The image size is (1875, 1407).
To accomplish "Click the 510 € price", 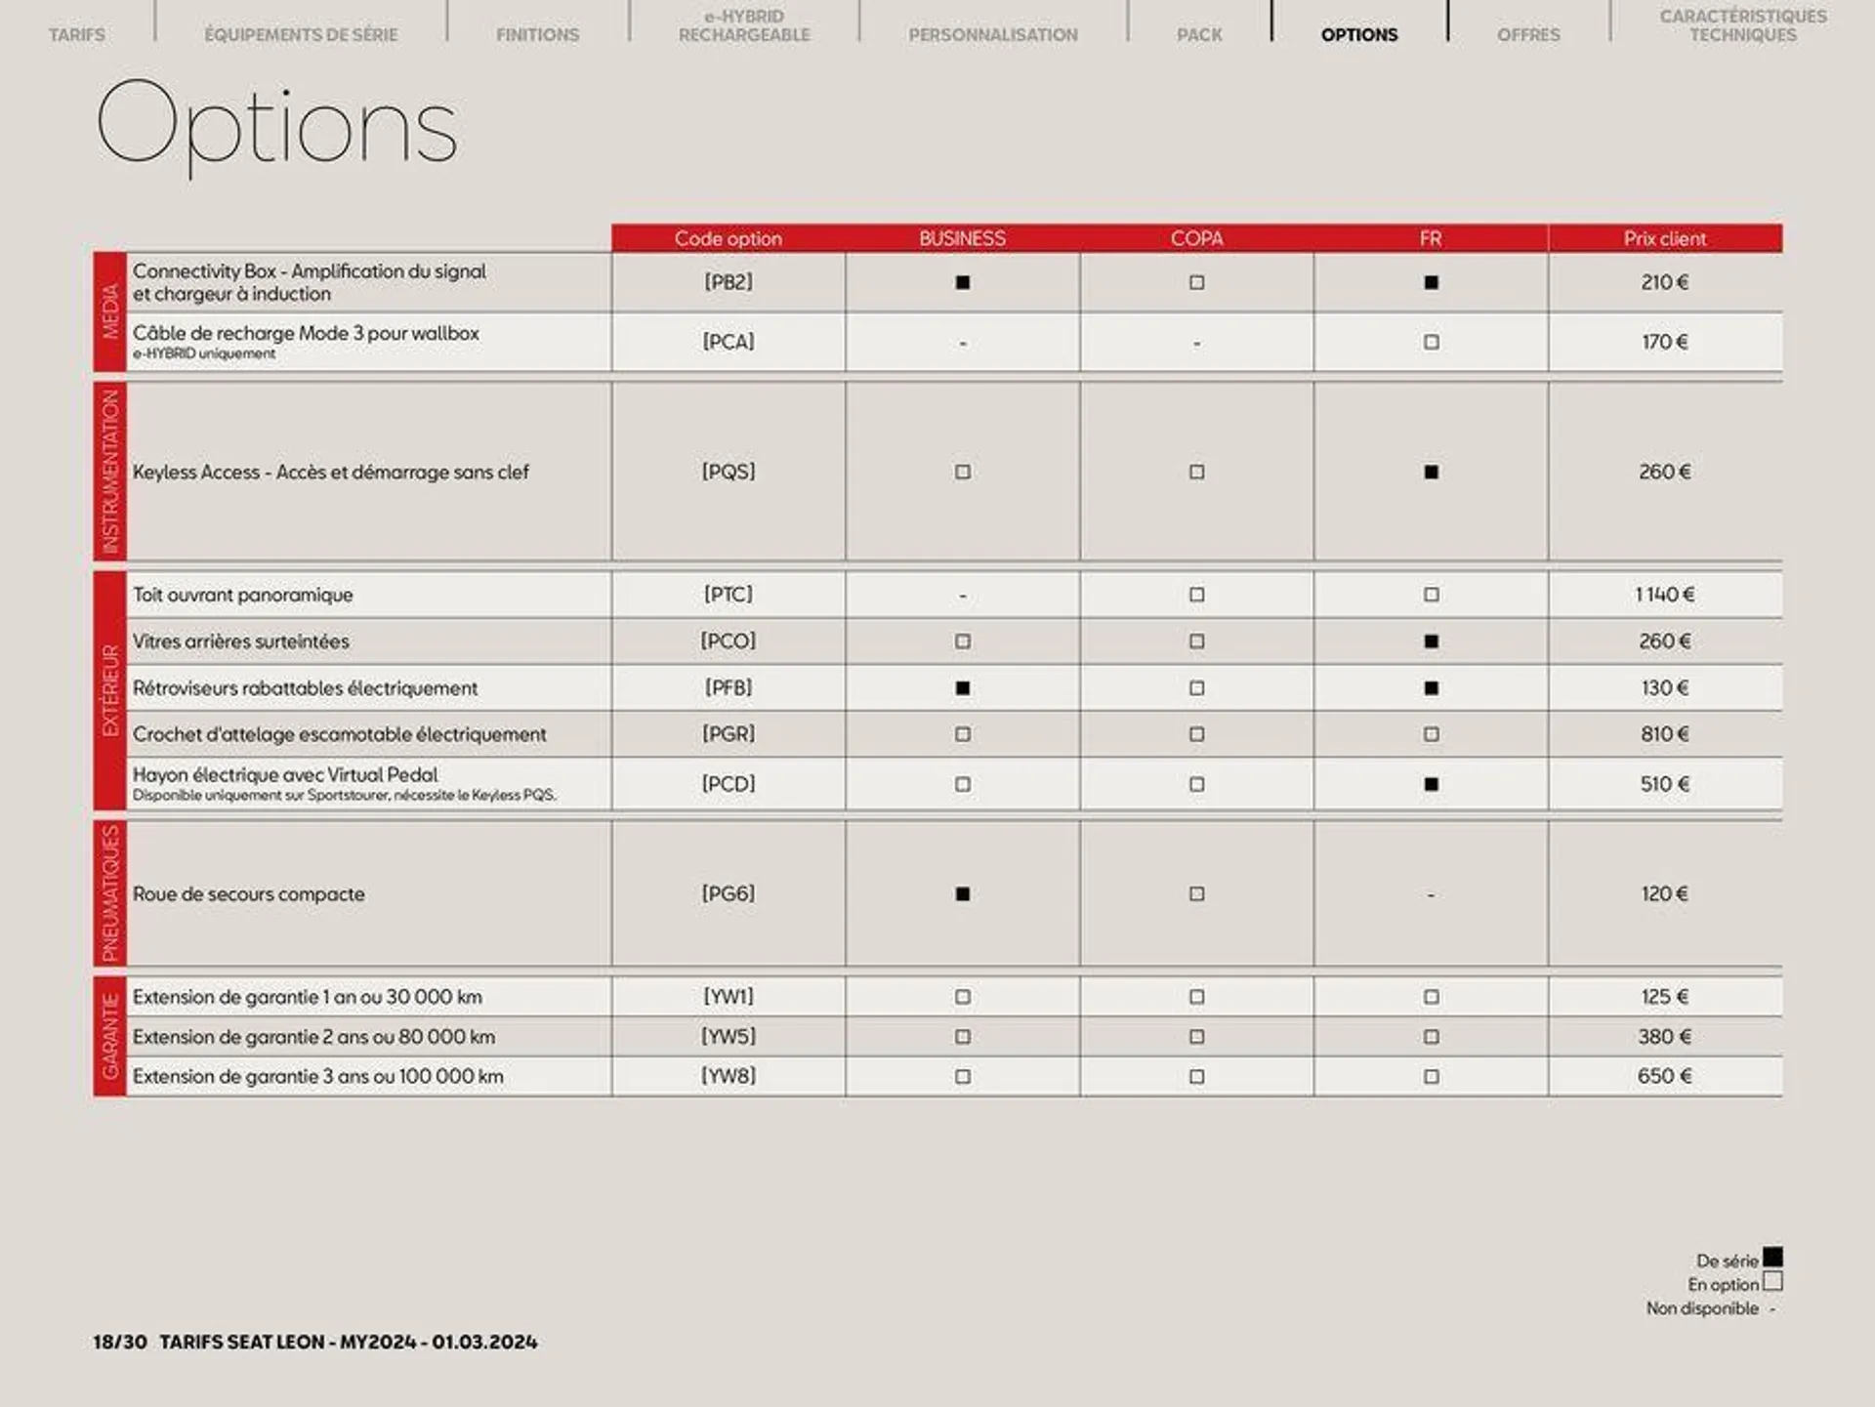I will (1665, 784).
